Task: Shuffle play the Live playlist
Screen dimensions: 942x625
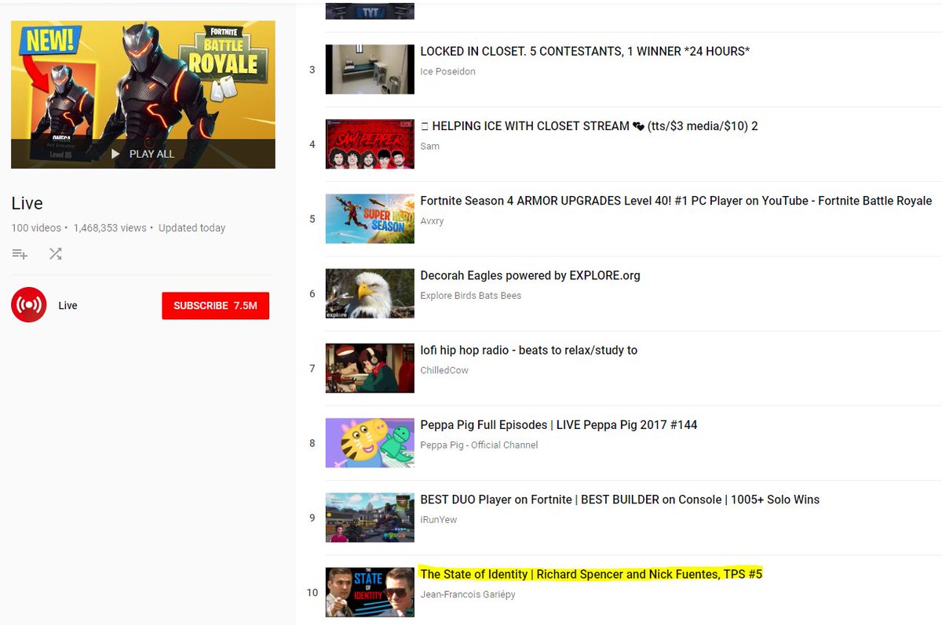Action: point(56,254)
